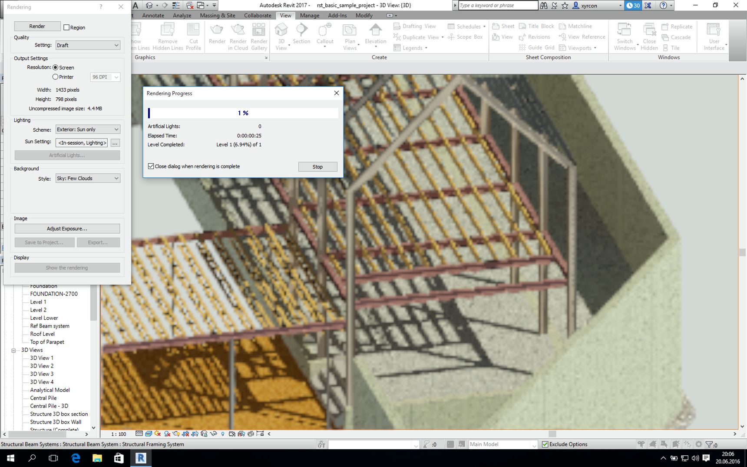Open the Add-Ins ribbon tab
The height and width of the screenshot is (467, 747).
(x=337, y=15)
